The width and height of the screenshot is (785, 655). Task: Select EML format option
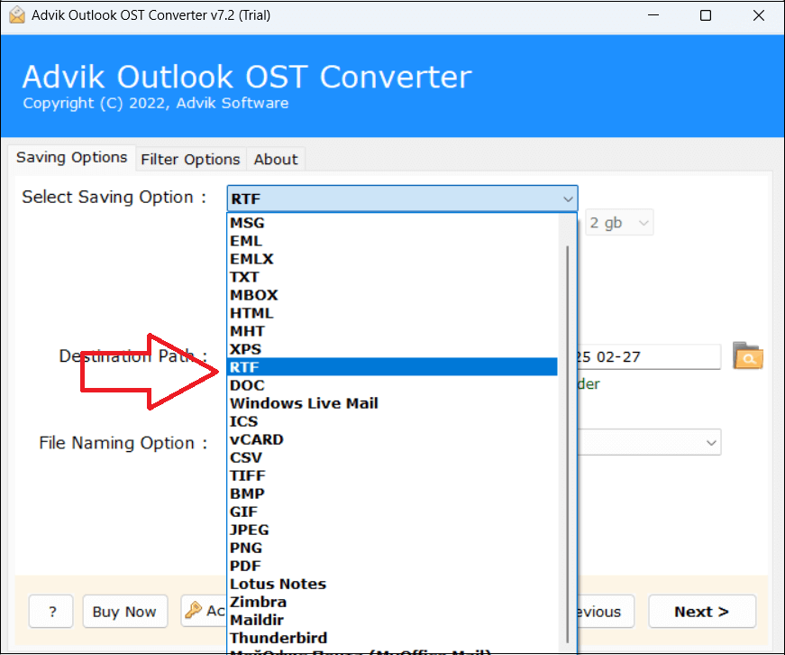[392, 241]
